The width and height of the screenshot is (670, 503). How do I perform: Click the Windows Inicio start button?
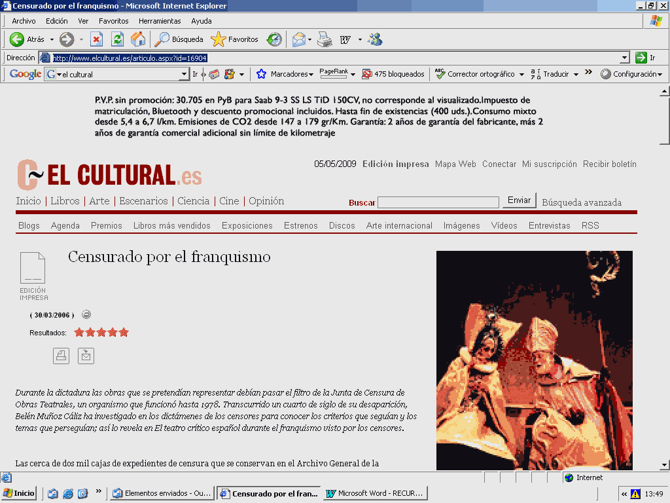tap(19, 493)
